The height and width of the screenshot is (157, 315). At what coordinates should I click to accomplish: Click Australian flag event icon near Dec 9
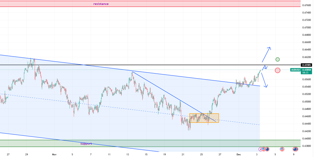click(x=295, y=149)
